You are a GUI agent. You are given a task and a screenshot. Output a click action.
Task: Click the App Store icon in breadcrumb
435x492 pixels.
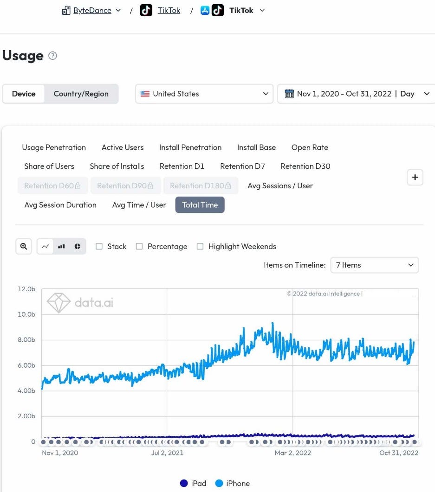click(205, 10)
